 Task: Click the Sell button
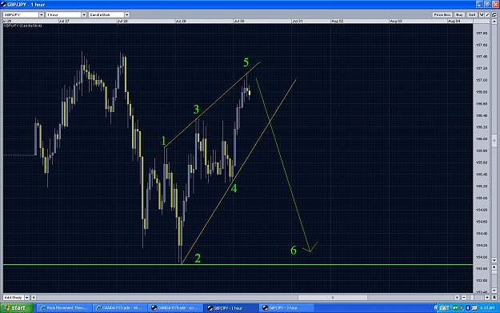(472, 14)
